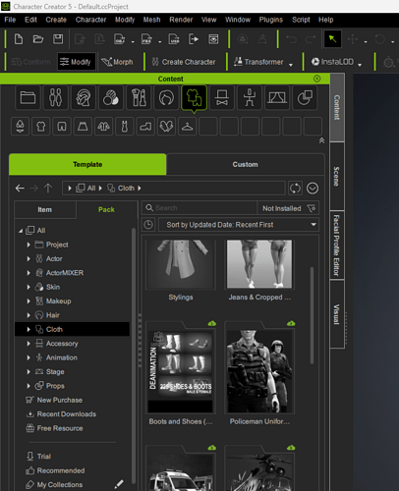Expand the Accessory tree node
399x491 pixels.
click(28, 344)
